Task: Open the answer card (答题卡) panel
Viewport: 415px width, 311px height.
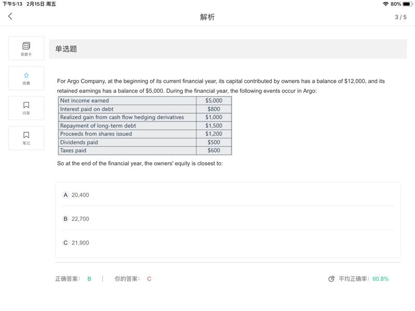Action: click(26, 48)
